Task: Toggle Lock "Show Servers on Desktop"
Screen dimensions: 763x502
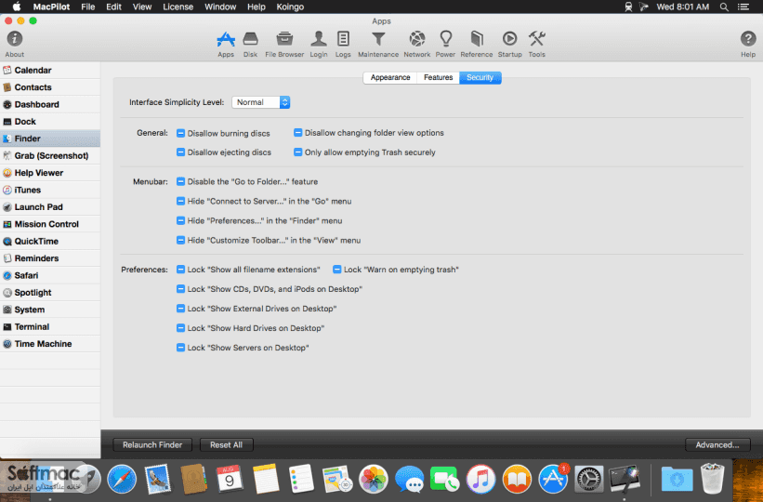Action: click(x=180, y=348)
